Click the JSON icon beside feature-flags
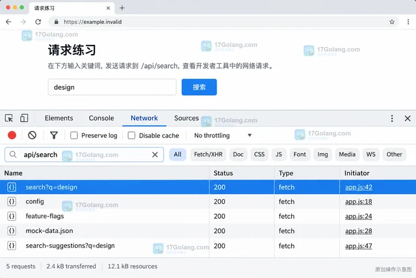The width and height of the screenshot is (416, 278). (12, 216)
